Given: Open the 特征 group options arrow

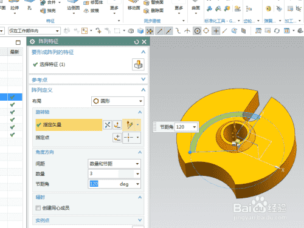Looking at the screenshot, I should coord(119,21).
